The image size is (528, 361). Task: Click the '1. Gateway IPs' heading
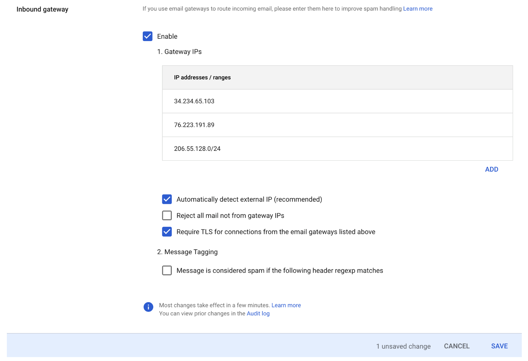[180, 51]
